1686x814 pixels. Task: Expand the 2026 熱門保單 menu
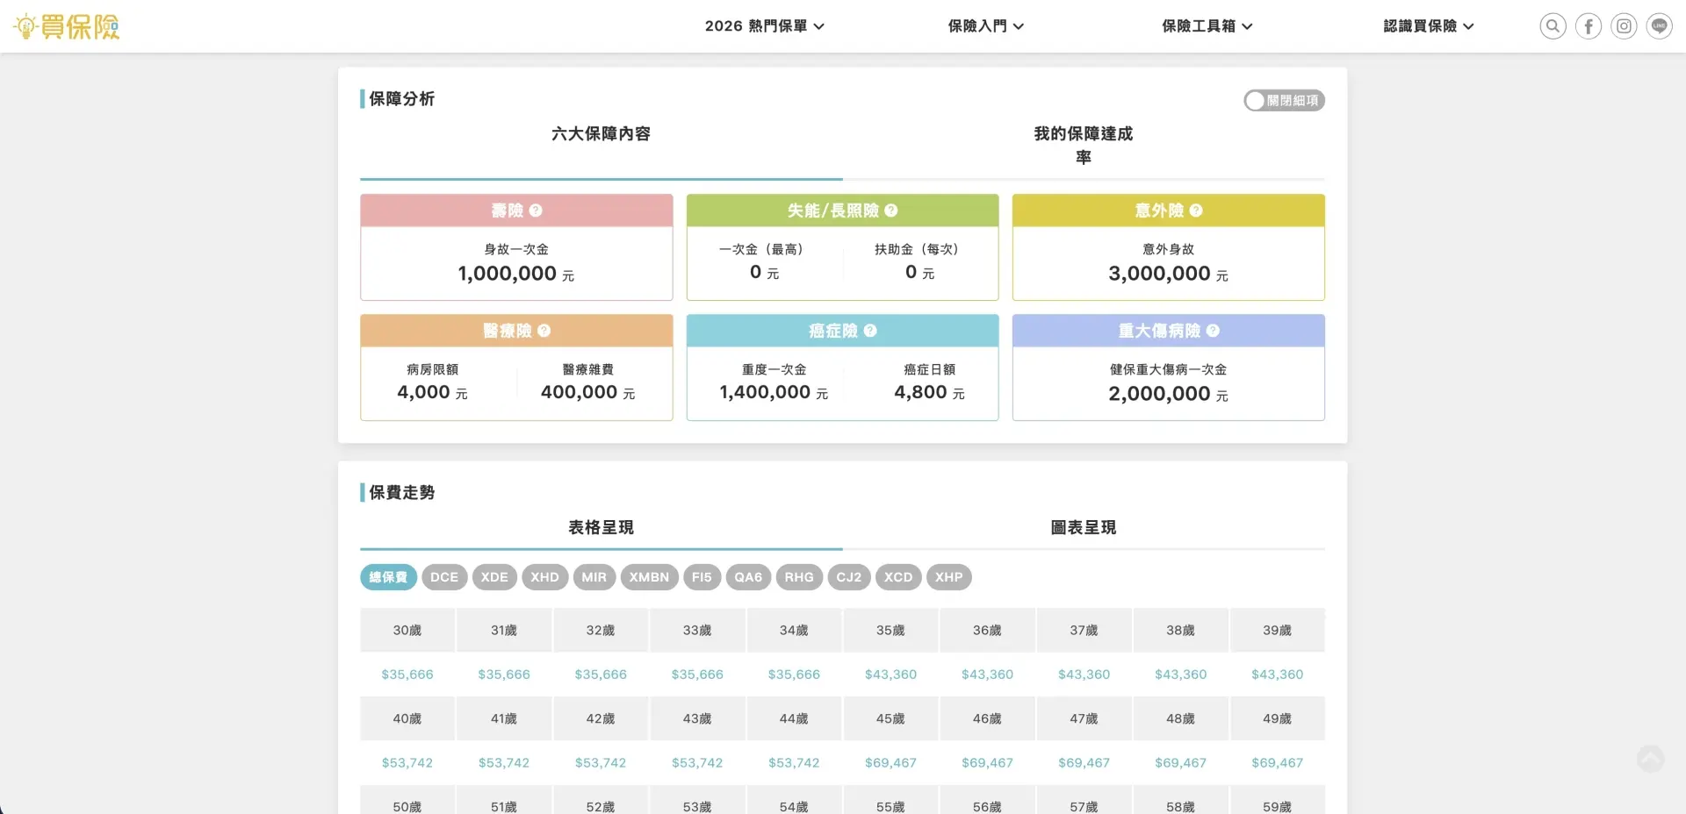[764, 26]
